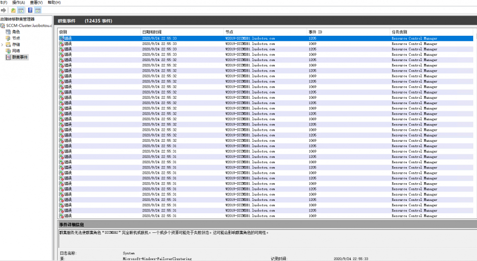Click the up one level folder icon
Image resolution: width=477 pixels, height=261 pixels.
point(13,10)
